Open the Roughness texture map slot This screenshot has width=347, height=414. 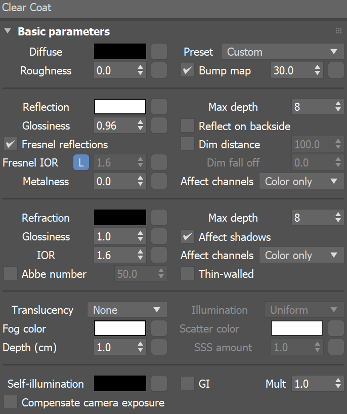159,70
